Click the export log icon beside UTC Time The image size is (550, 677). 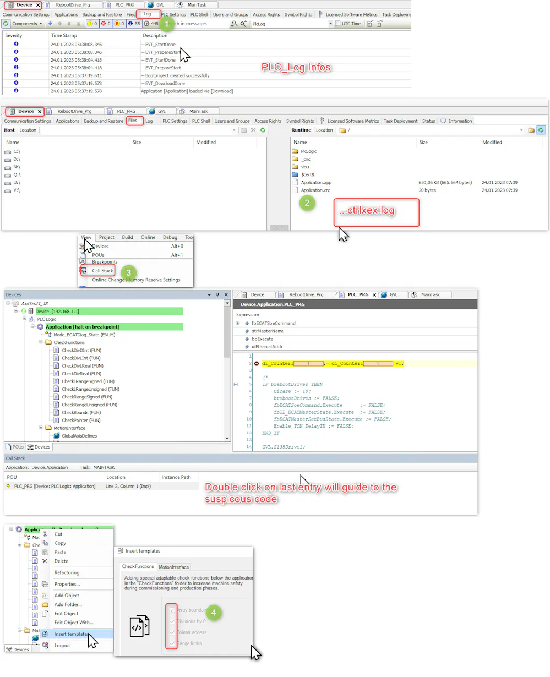(x=370, y=24)
